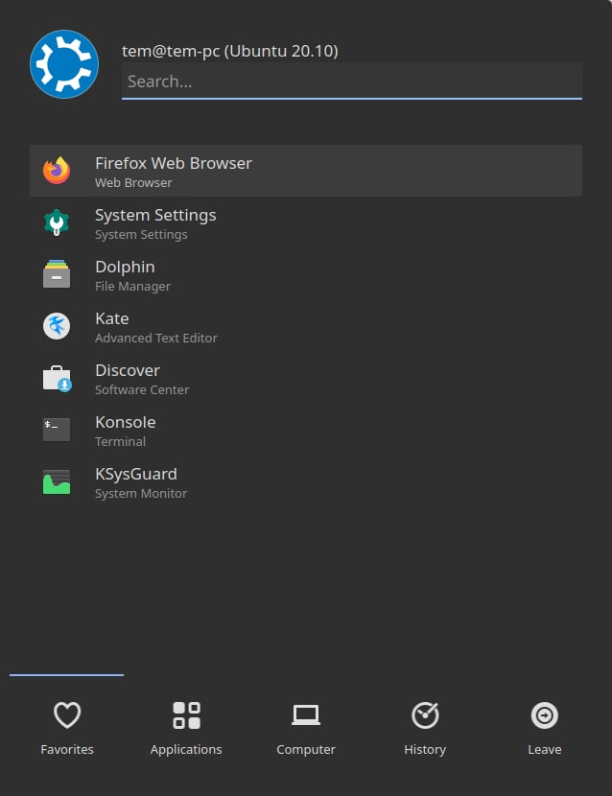Viewport: 612px width, 796px height.
Task: Click the 'Software Center' subtitle
Action: coord(142,390)
